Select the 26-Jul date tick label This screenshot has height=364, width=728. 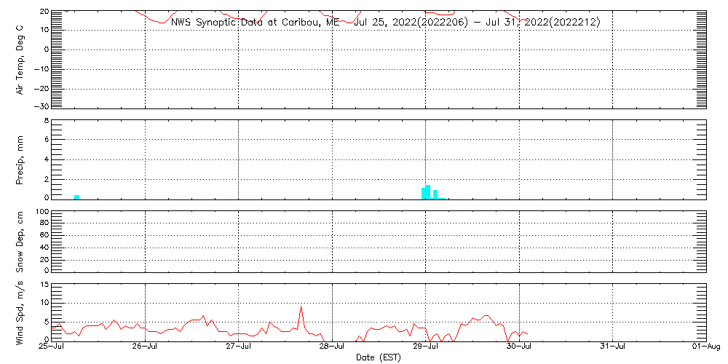145,347
